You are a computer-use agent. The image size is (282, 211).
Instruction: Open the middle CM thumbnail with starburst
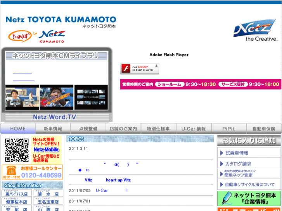click(x=57, y=97)
